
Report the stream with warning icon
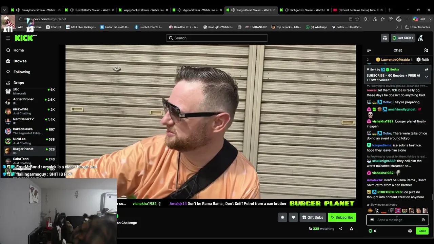351,229
